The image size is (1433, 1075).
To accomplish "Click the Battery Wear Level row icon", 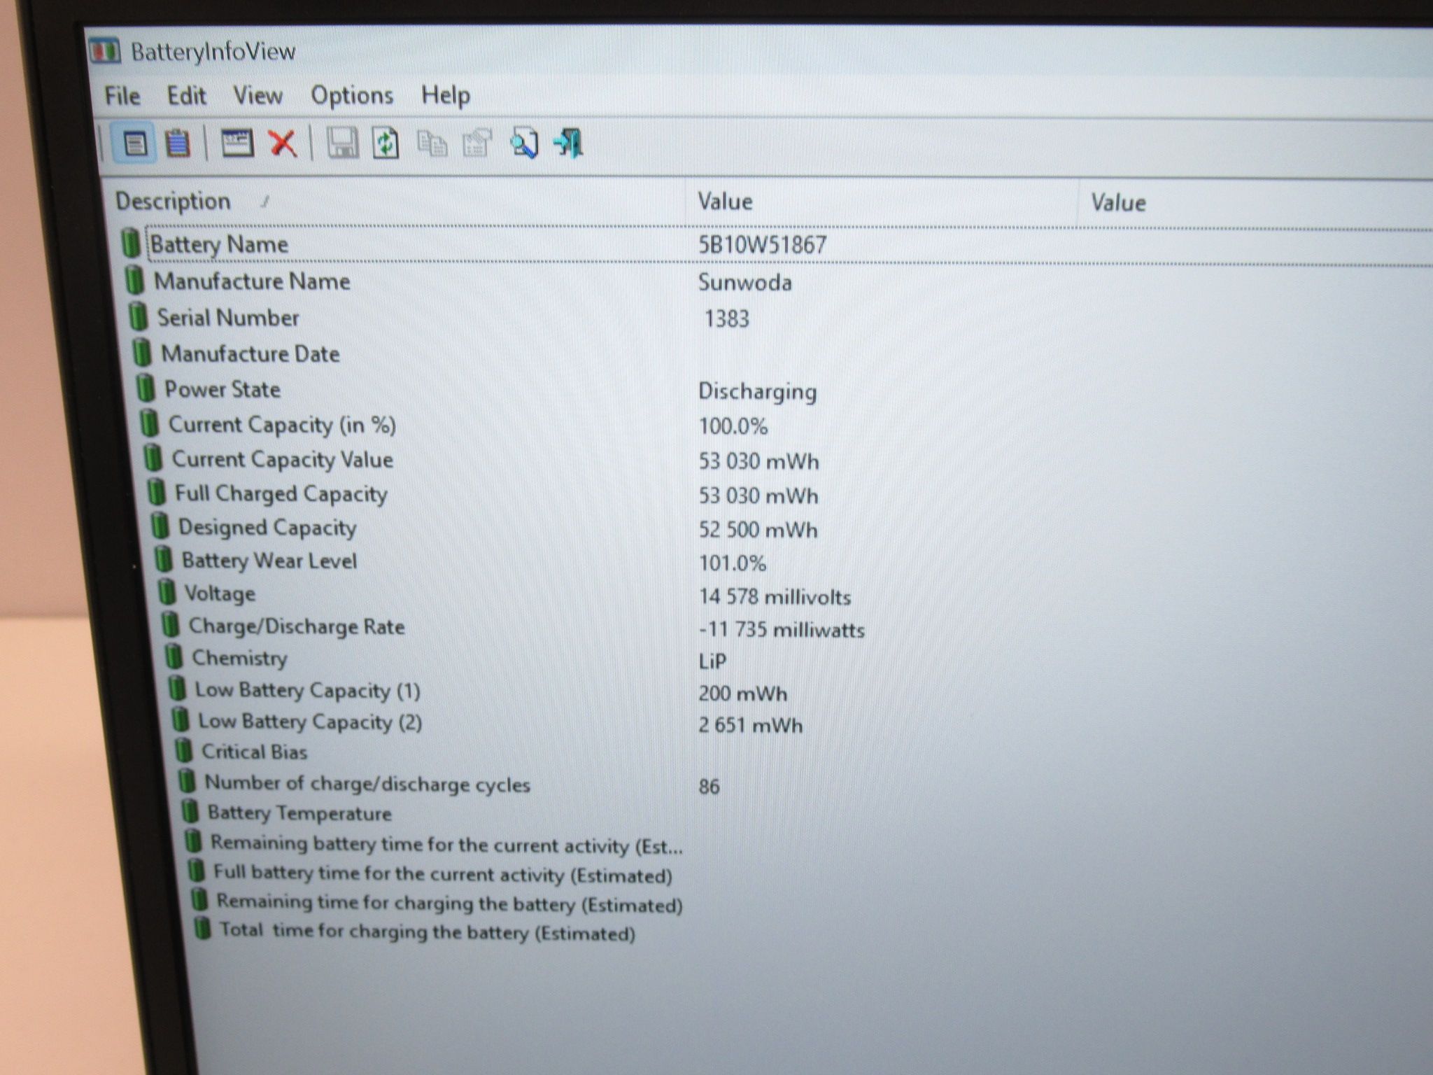I will [x=163, y=559].
